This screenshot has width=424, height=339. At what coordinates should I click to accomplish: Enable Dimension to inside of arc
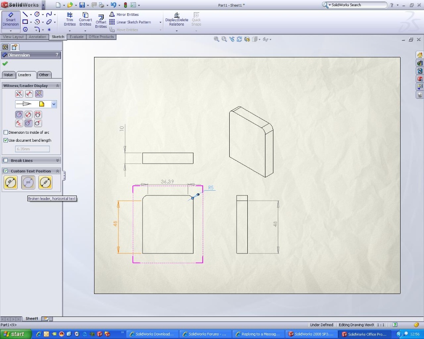6,132
